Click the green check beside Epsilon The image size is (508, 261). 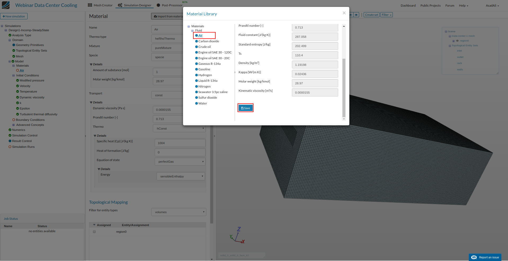coord(17,108)
